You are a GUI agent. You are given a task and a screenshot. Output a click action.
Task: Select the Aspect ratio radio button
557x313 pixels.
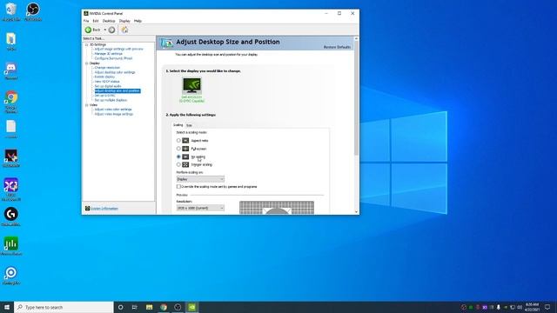[178, 141]
